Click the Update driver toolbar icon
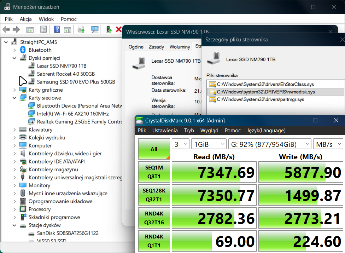 (81, 30)
